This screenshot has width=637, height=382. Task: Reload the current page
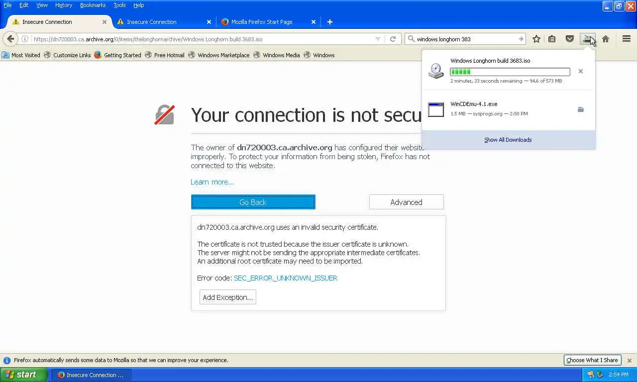(x=393, y=39)
